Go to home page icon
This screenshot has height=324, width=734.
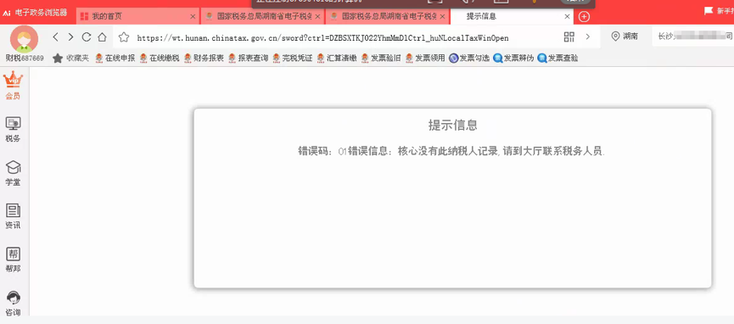coord(102,37)
